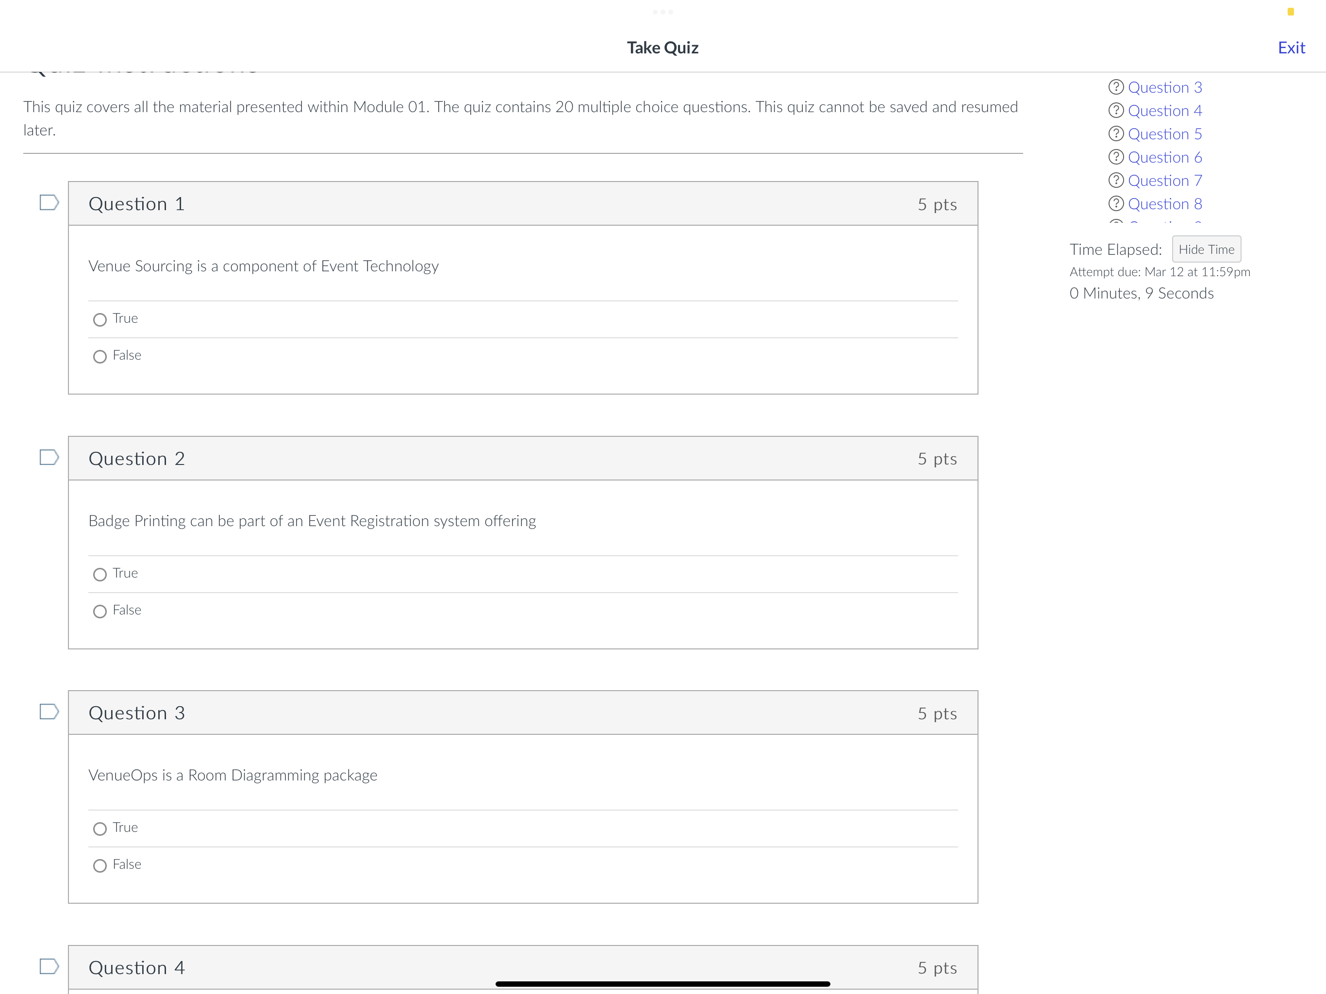Flag Question 2 for review
Image resolution: width=1326 pixels, height=994 pixels.
[x=49, y=458]
